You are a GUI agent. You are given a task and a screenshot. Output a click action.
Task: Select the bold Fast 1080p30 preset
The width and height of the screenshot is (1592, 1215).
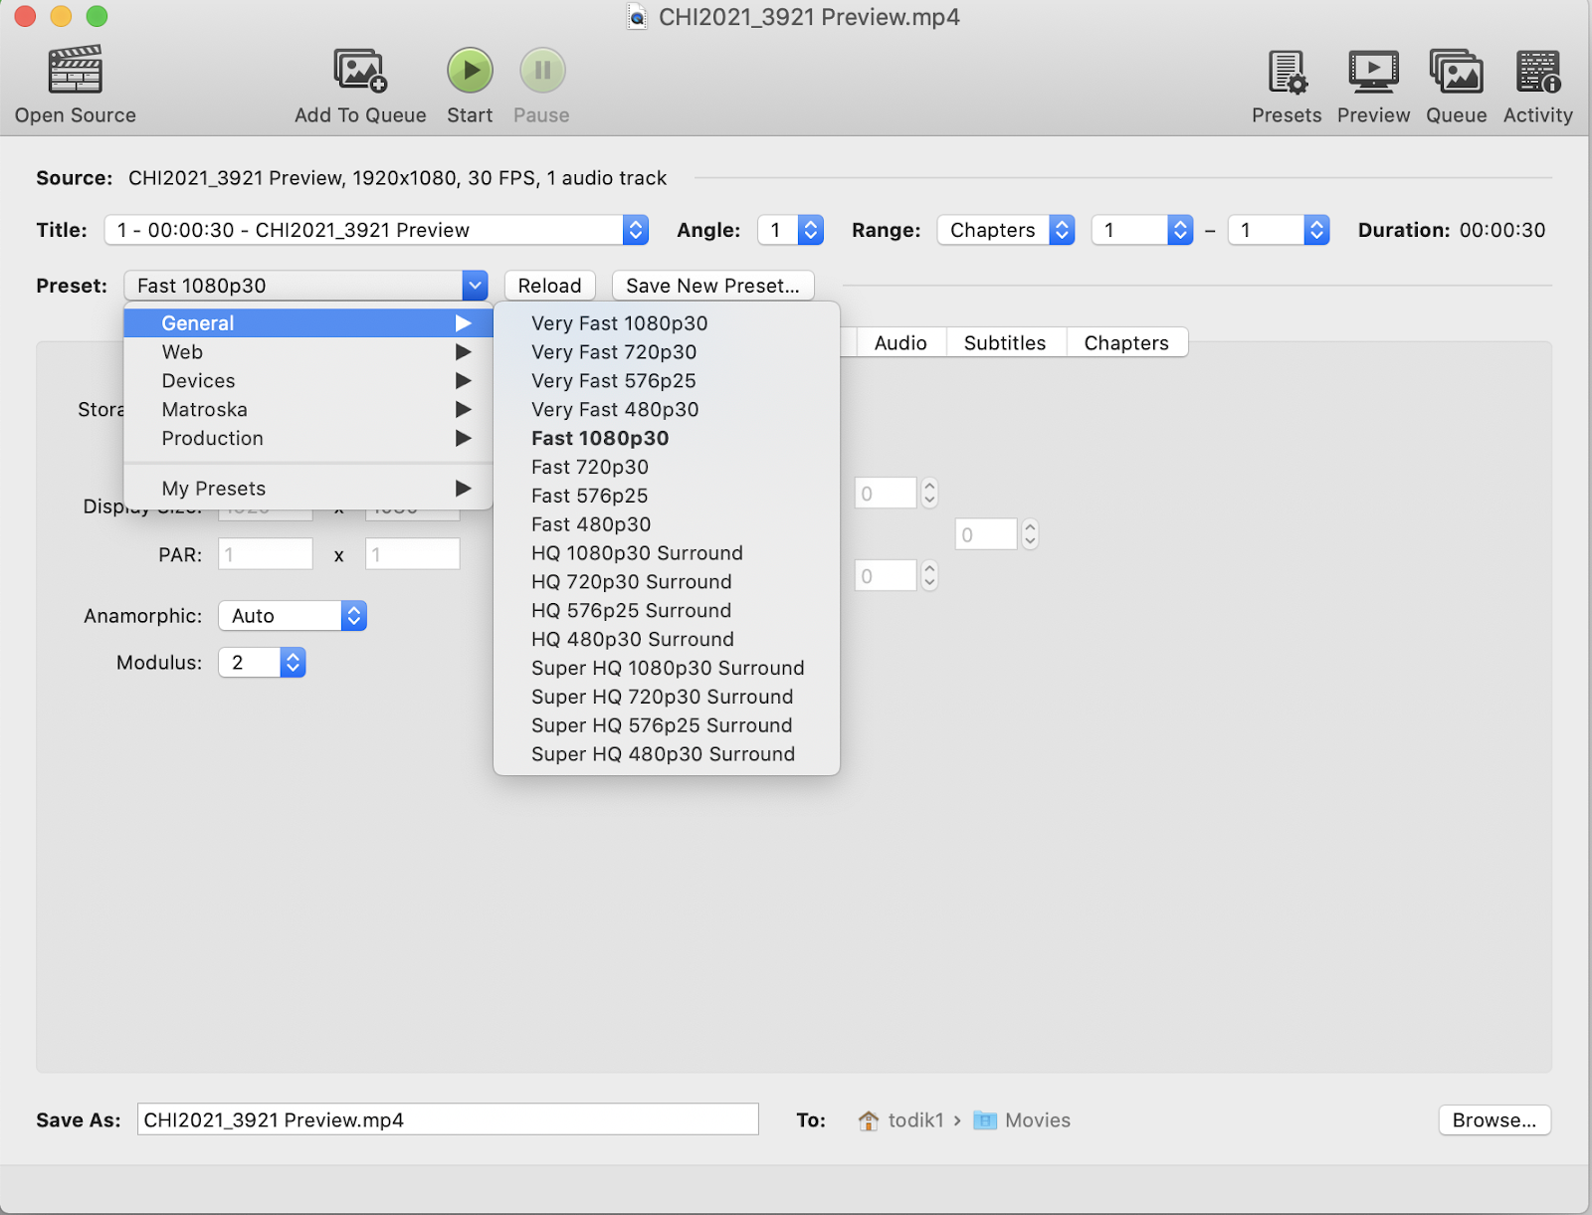(667, 439)
